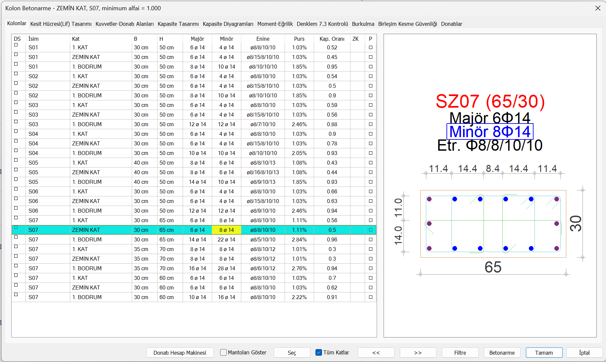Click Enine value ø8/7/10/10
Image resolution: width=606 pixels, height=362 pixels.
263,124
